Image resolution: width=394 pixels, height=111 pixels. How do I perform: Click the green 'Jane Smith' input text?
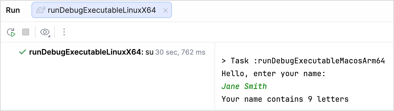point(244,86)
